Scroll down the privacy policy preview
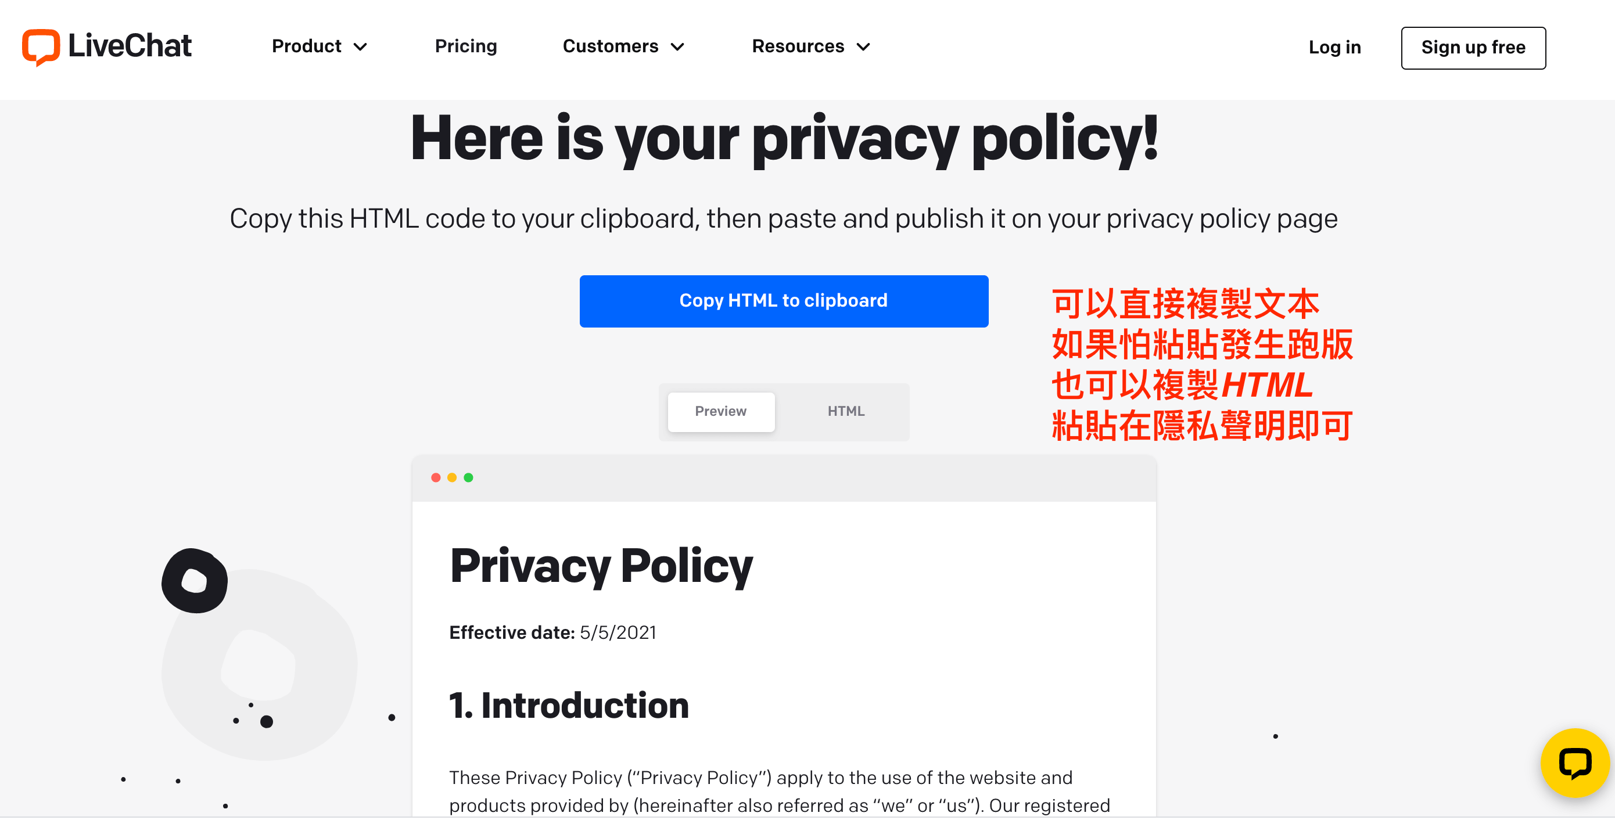This screenshot has height=820, width=1615. [784, 680]
